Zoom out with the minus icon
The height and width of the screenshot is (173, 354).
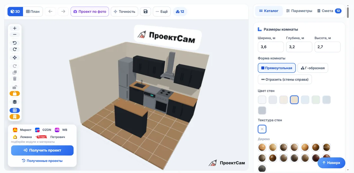click(15, 34)
